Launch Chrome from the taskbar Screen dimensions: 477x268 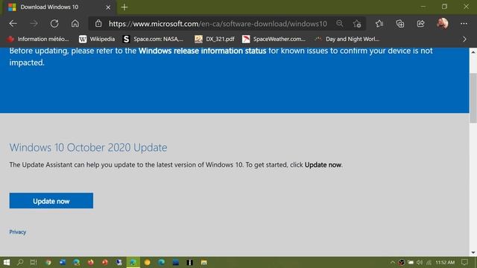[48, 262]
